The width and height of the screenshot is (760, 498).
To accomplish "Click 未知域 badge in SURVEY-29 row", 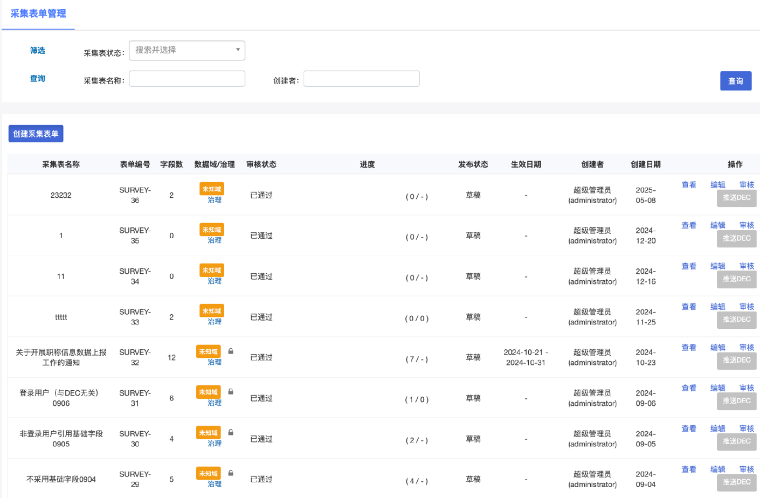I will click(209, 474).
